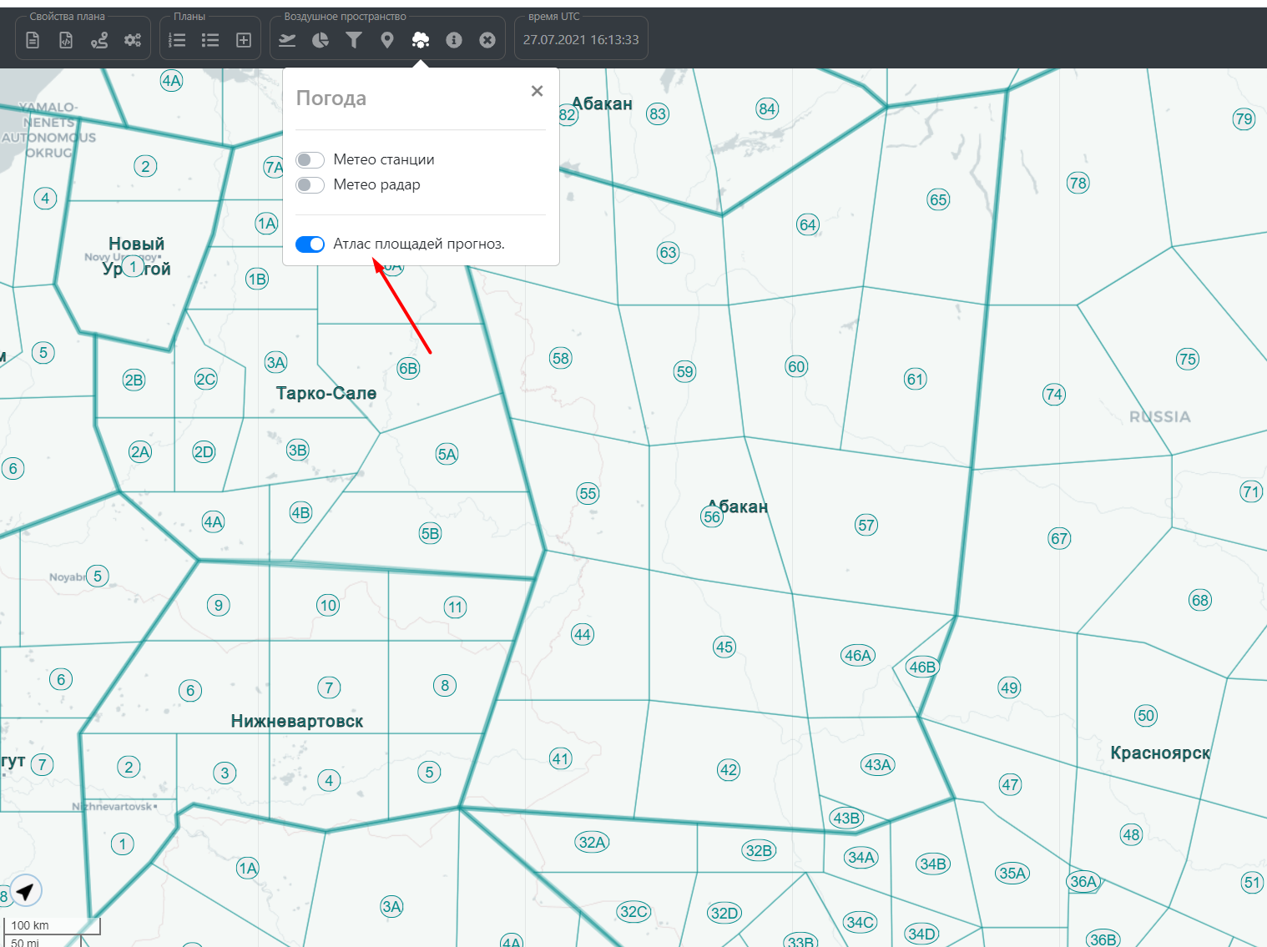Click the airplane landing icon
Image resolution: width=1267 pixels, height=947 pixels.
(x=287, y=40)
